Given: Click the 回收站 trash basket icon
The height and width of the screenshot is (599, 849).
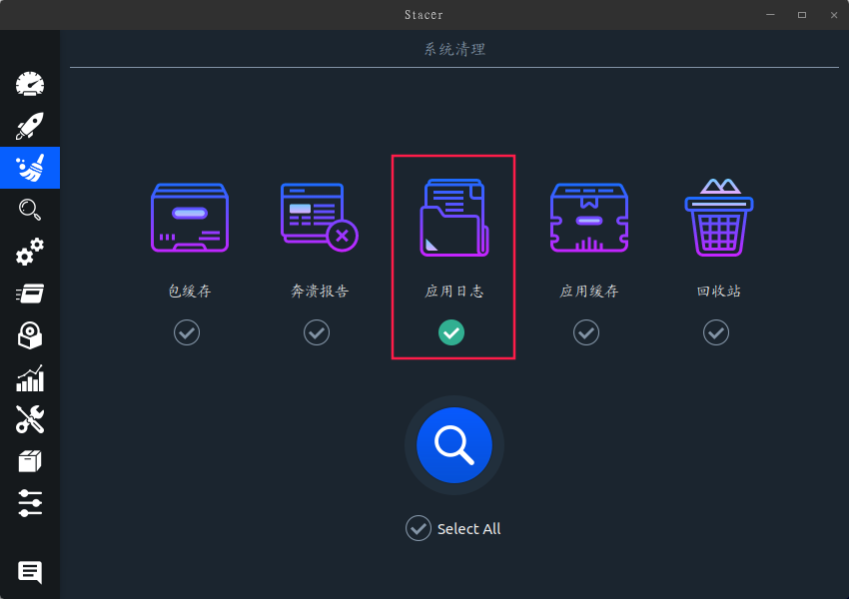Looking at the screenshot, I should [x=719, y=217].
